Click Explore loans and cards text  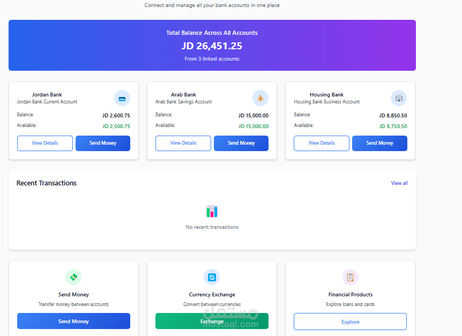[351, 304]
